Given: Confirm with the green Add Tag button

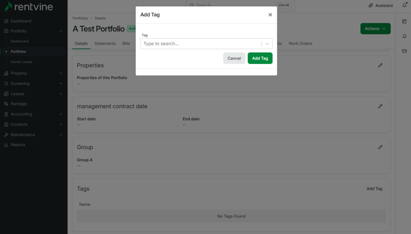Looking at the screenshot, I should (x=260, y=58).
